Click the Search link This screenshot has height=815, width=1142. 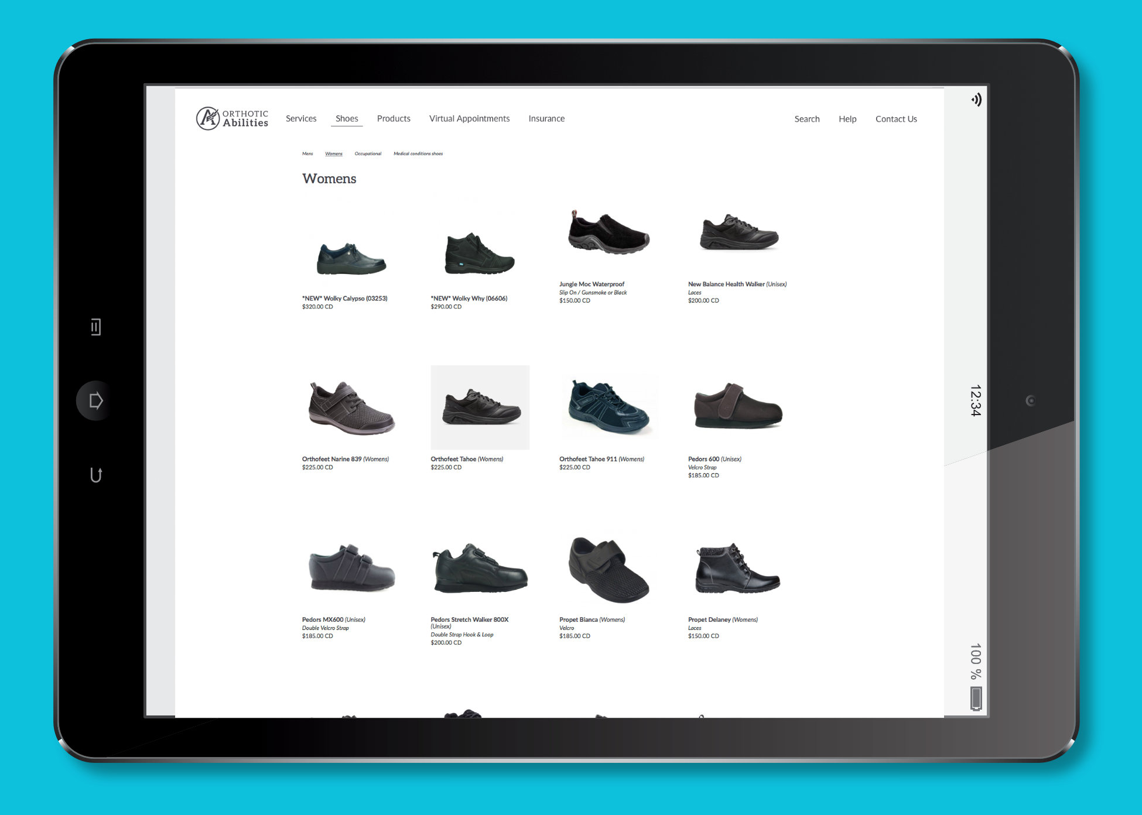tap(807, 119)
